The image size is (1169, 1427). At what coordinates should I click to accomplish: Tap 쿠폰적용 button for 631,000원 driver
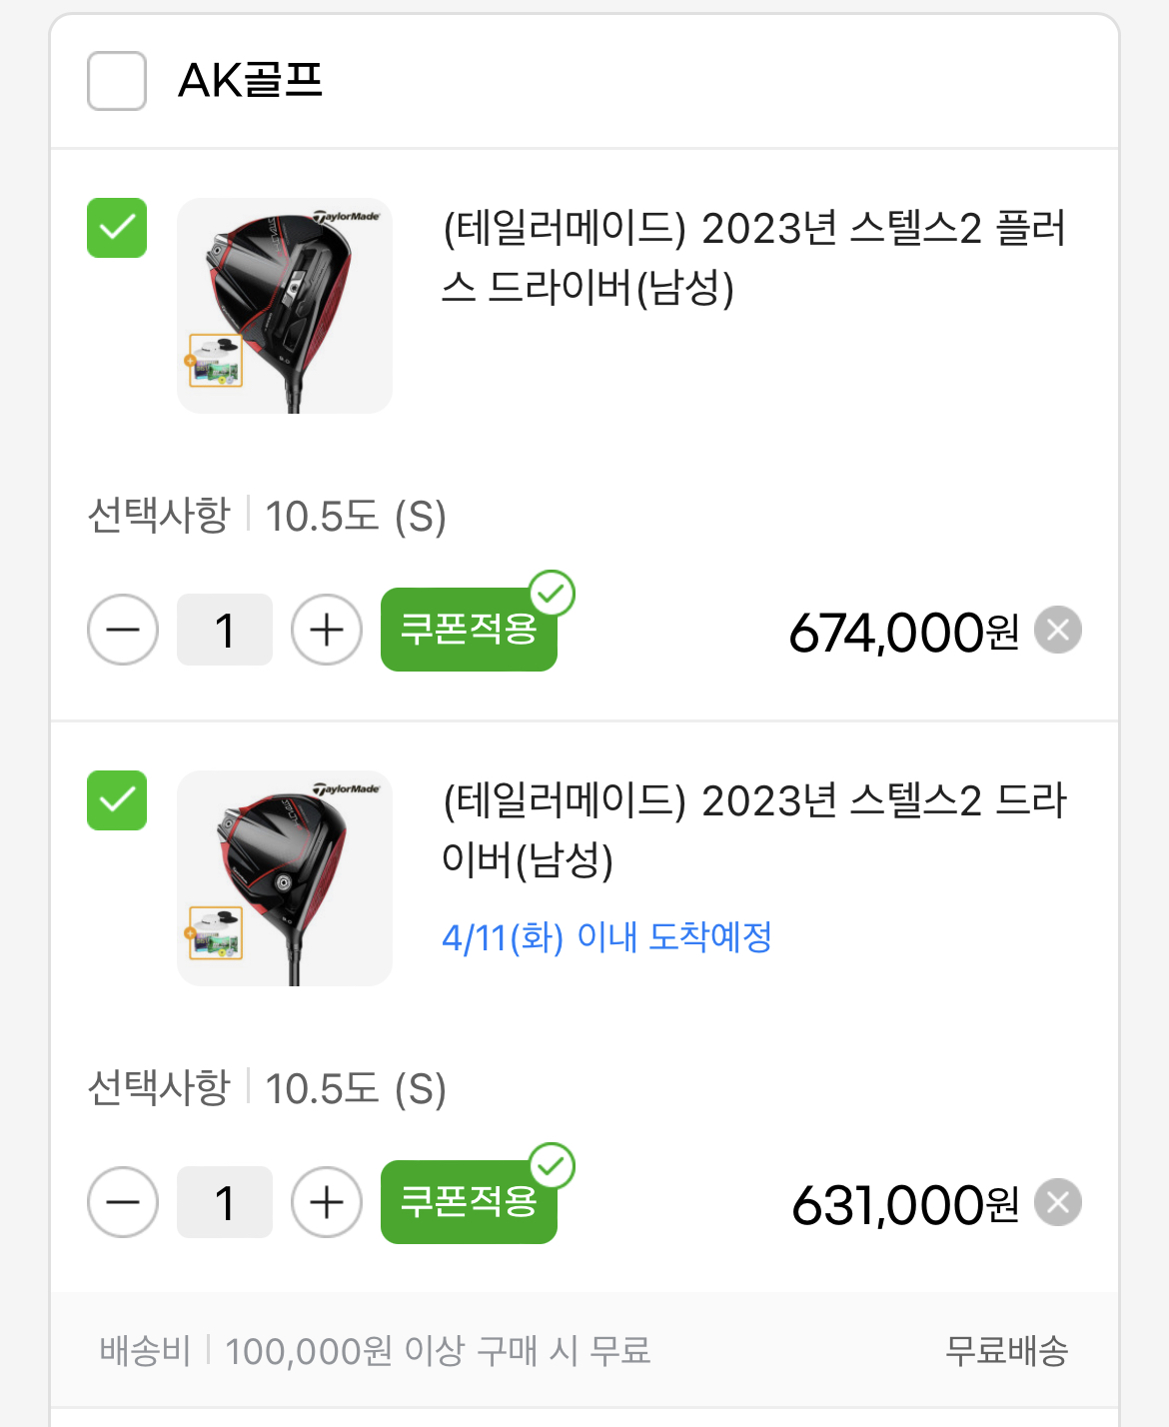point(469,1202)
